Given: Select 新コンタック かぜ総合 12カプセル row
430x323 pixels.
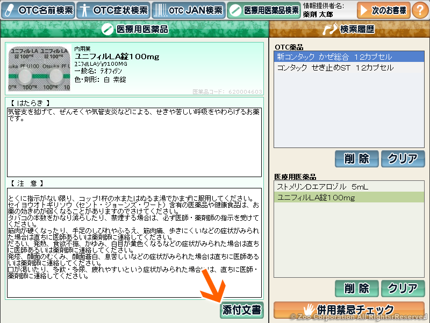Looking at the screenshot, I should click(349, 57).
